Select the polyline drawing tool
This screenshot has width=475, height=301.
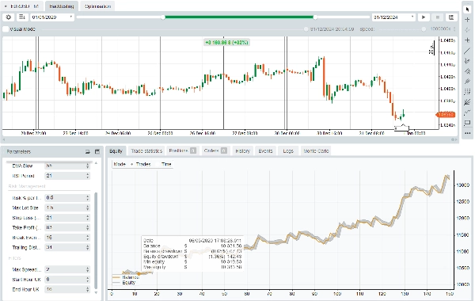(467, 112)
